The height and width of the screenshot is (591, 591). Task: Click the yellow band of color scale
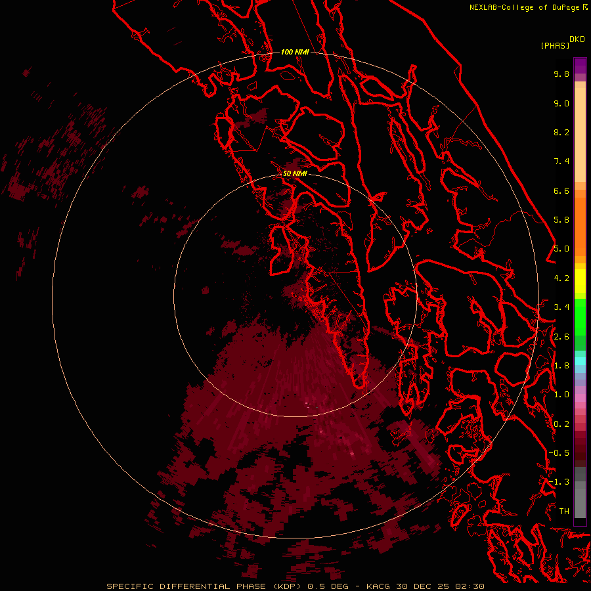point(580,281)
